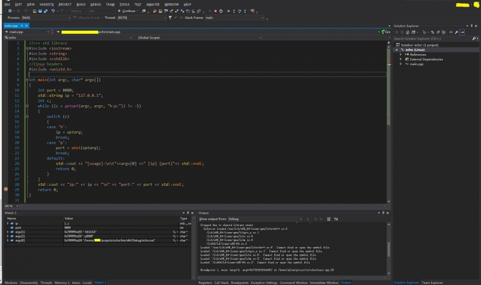Click the Undo toolbar icon
Image resolution: width=481 pixels, height=285 pixels.
pos(53,11)
